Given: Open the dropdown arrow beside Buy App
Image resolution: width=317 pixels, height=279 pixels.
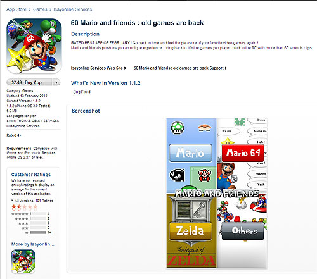Looking at the screenshot, I should (56, 82).
